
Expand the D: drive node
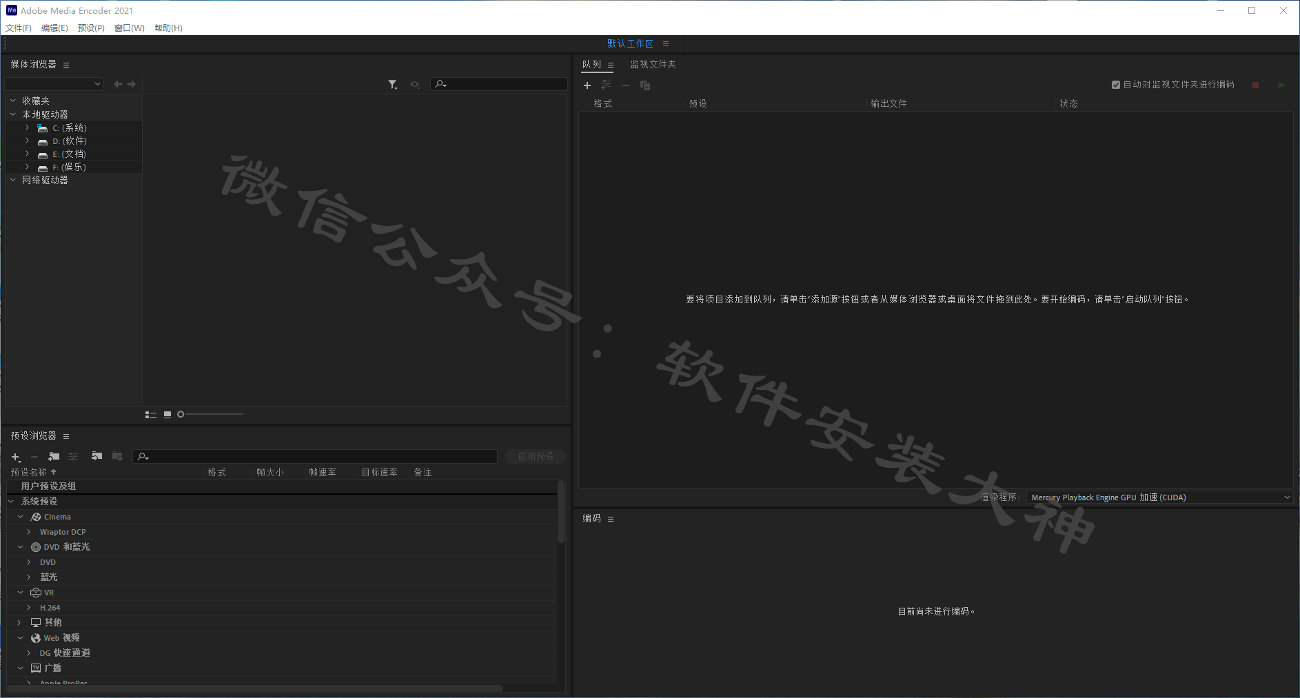tap(28, 141)
